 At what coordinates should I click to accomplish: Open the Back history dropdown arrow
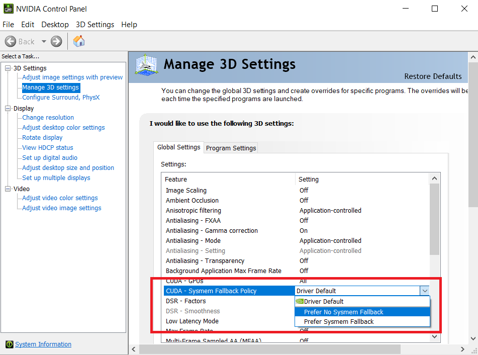point(44,42)
